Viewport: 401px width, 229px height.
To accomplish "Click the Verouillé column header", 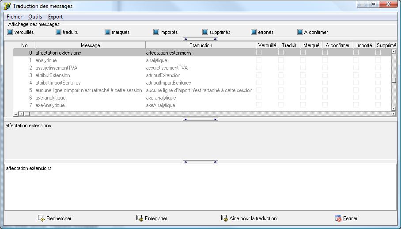I will tap(267, 45).
